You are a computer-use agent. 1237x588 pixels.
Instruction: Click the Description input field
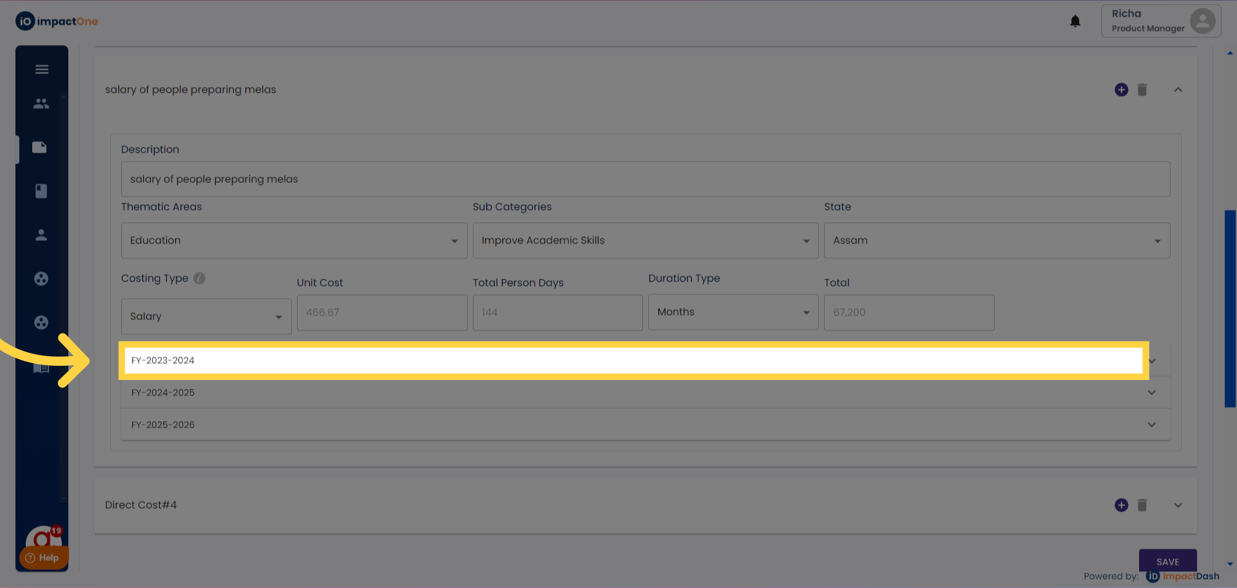coord(645,179)
